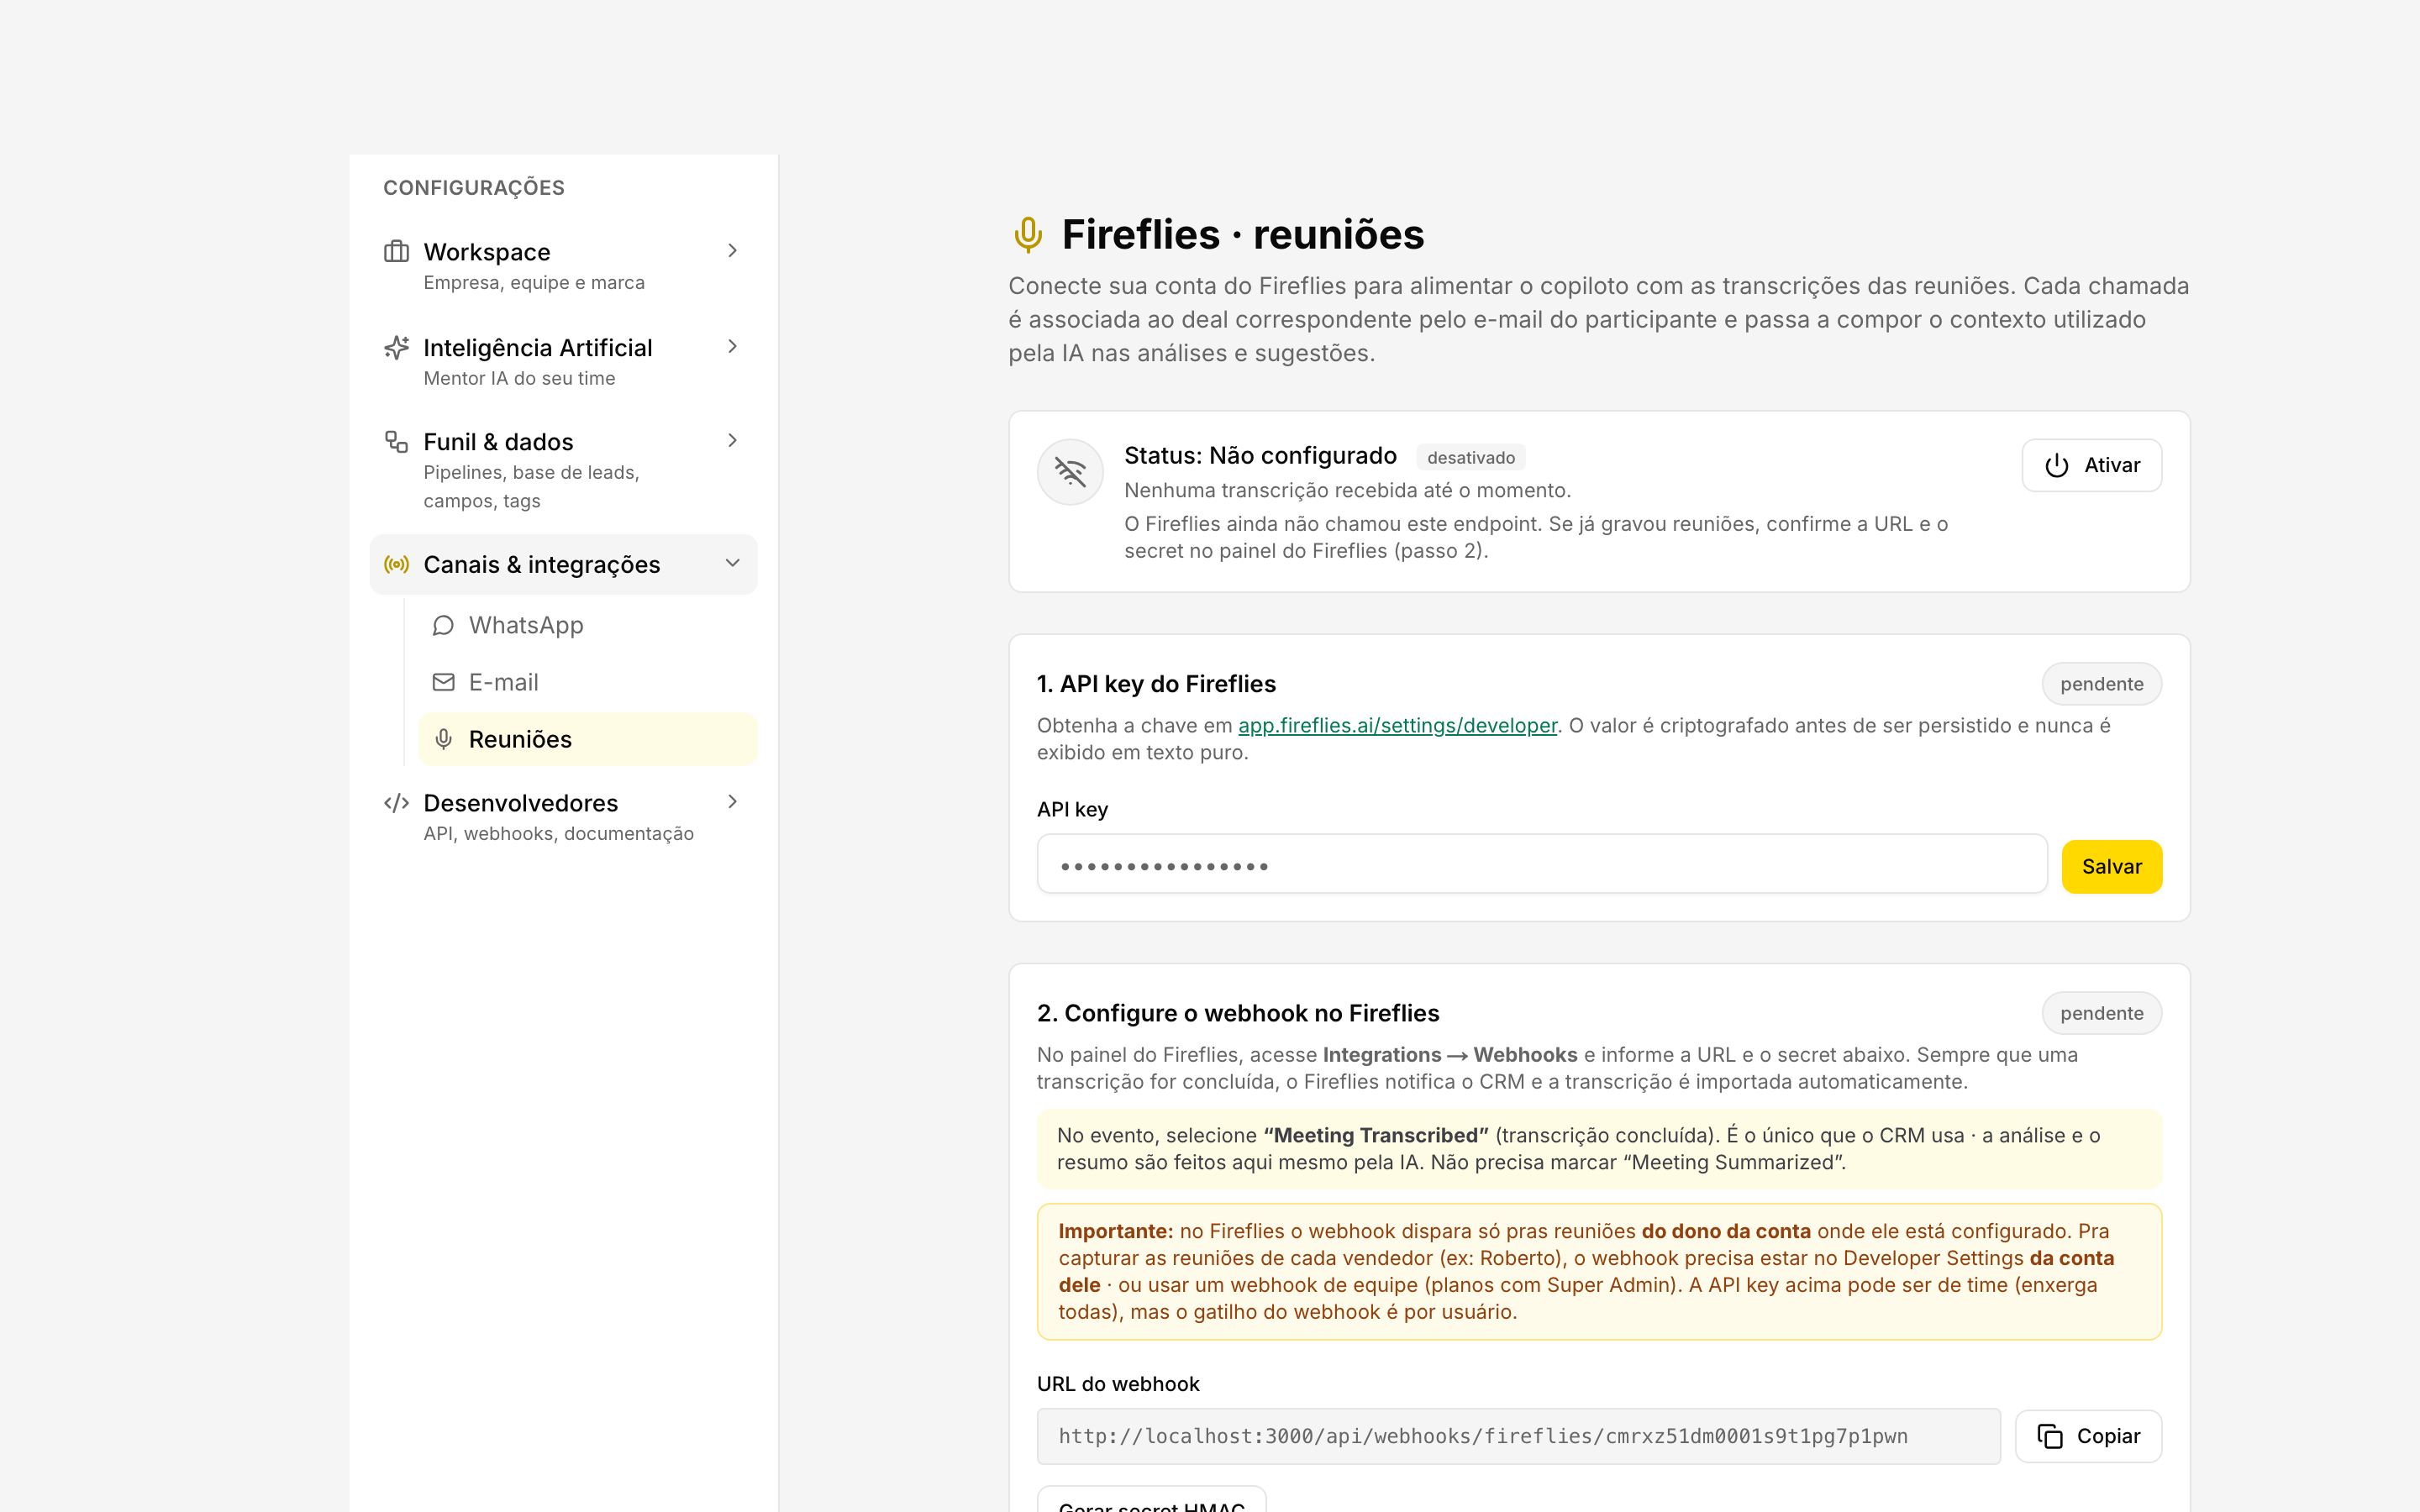Click the copy icon next to webhook URL

pyautogui.click(x=2049, y=1436)
